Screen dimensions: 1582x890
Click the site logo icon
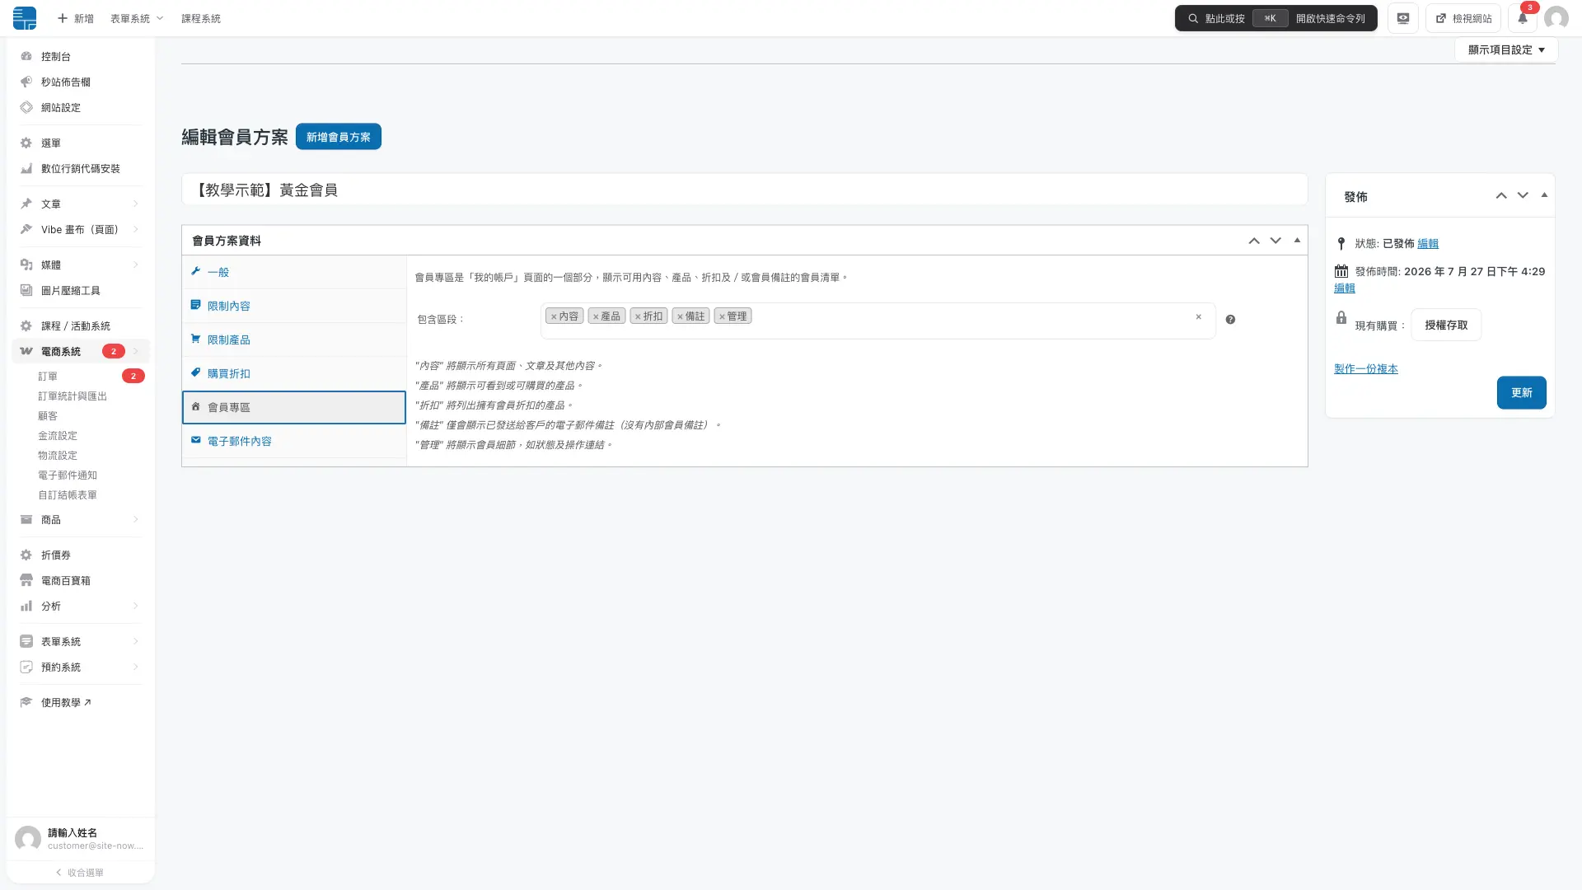[x=25, y=17]
